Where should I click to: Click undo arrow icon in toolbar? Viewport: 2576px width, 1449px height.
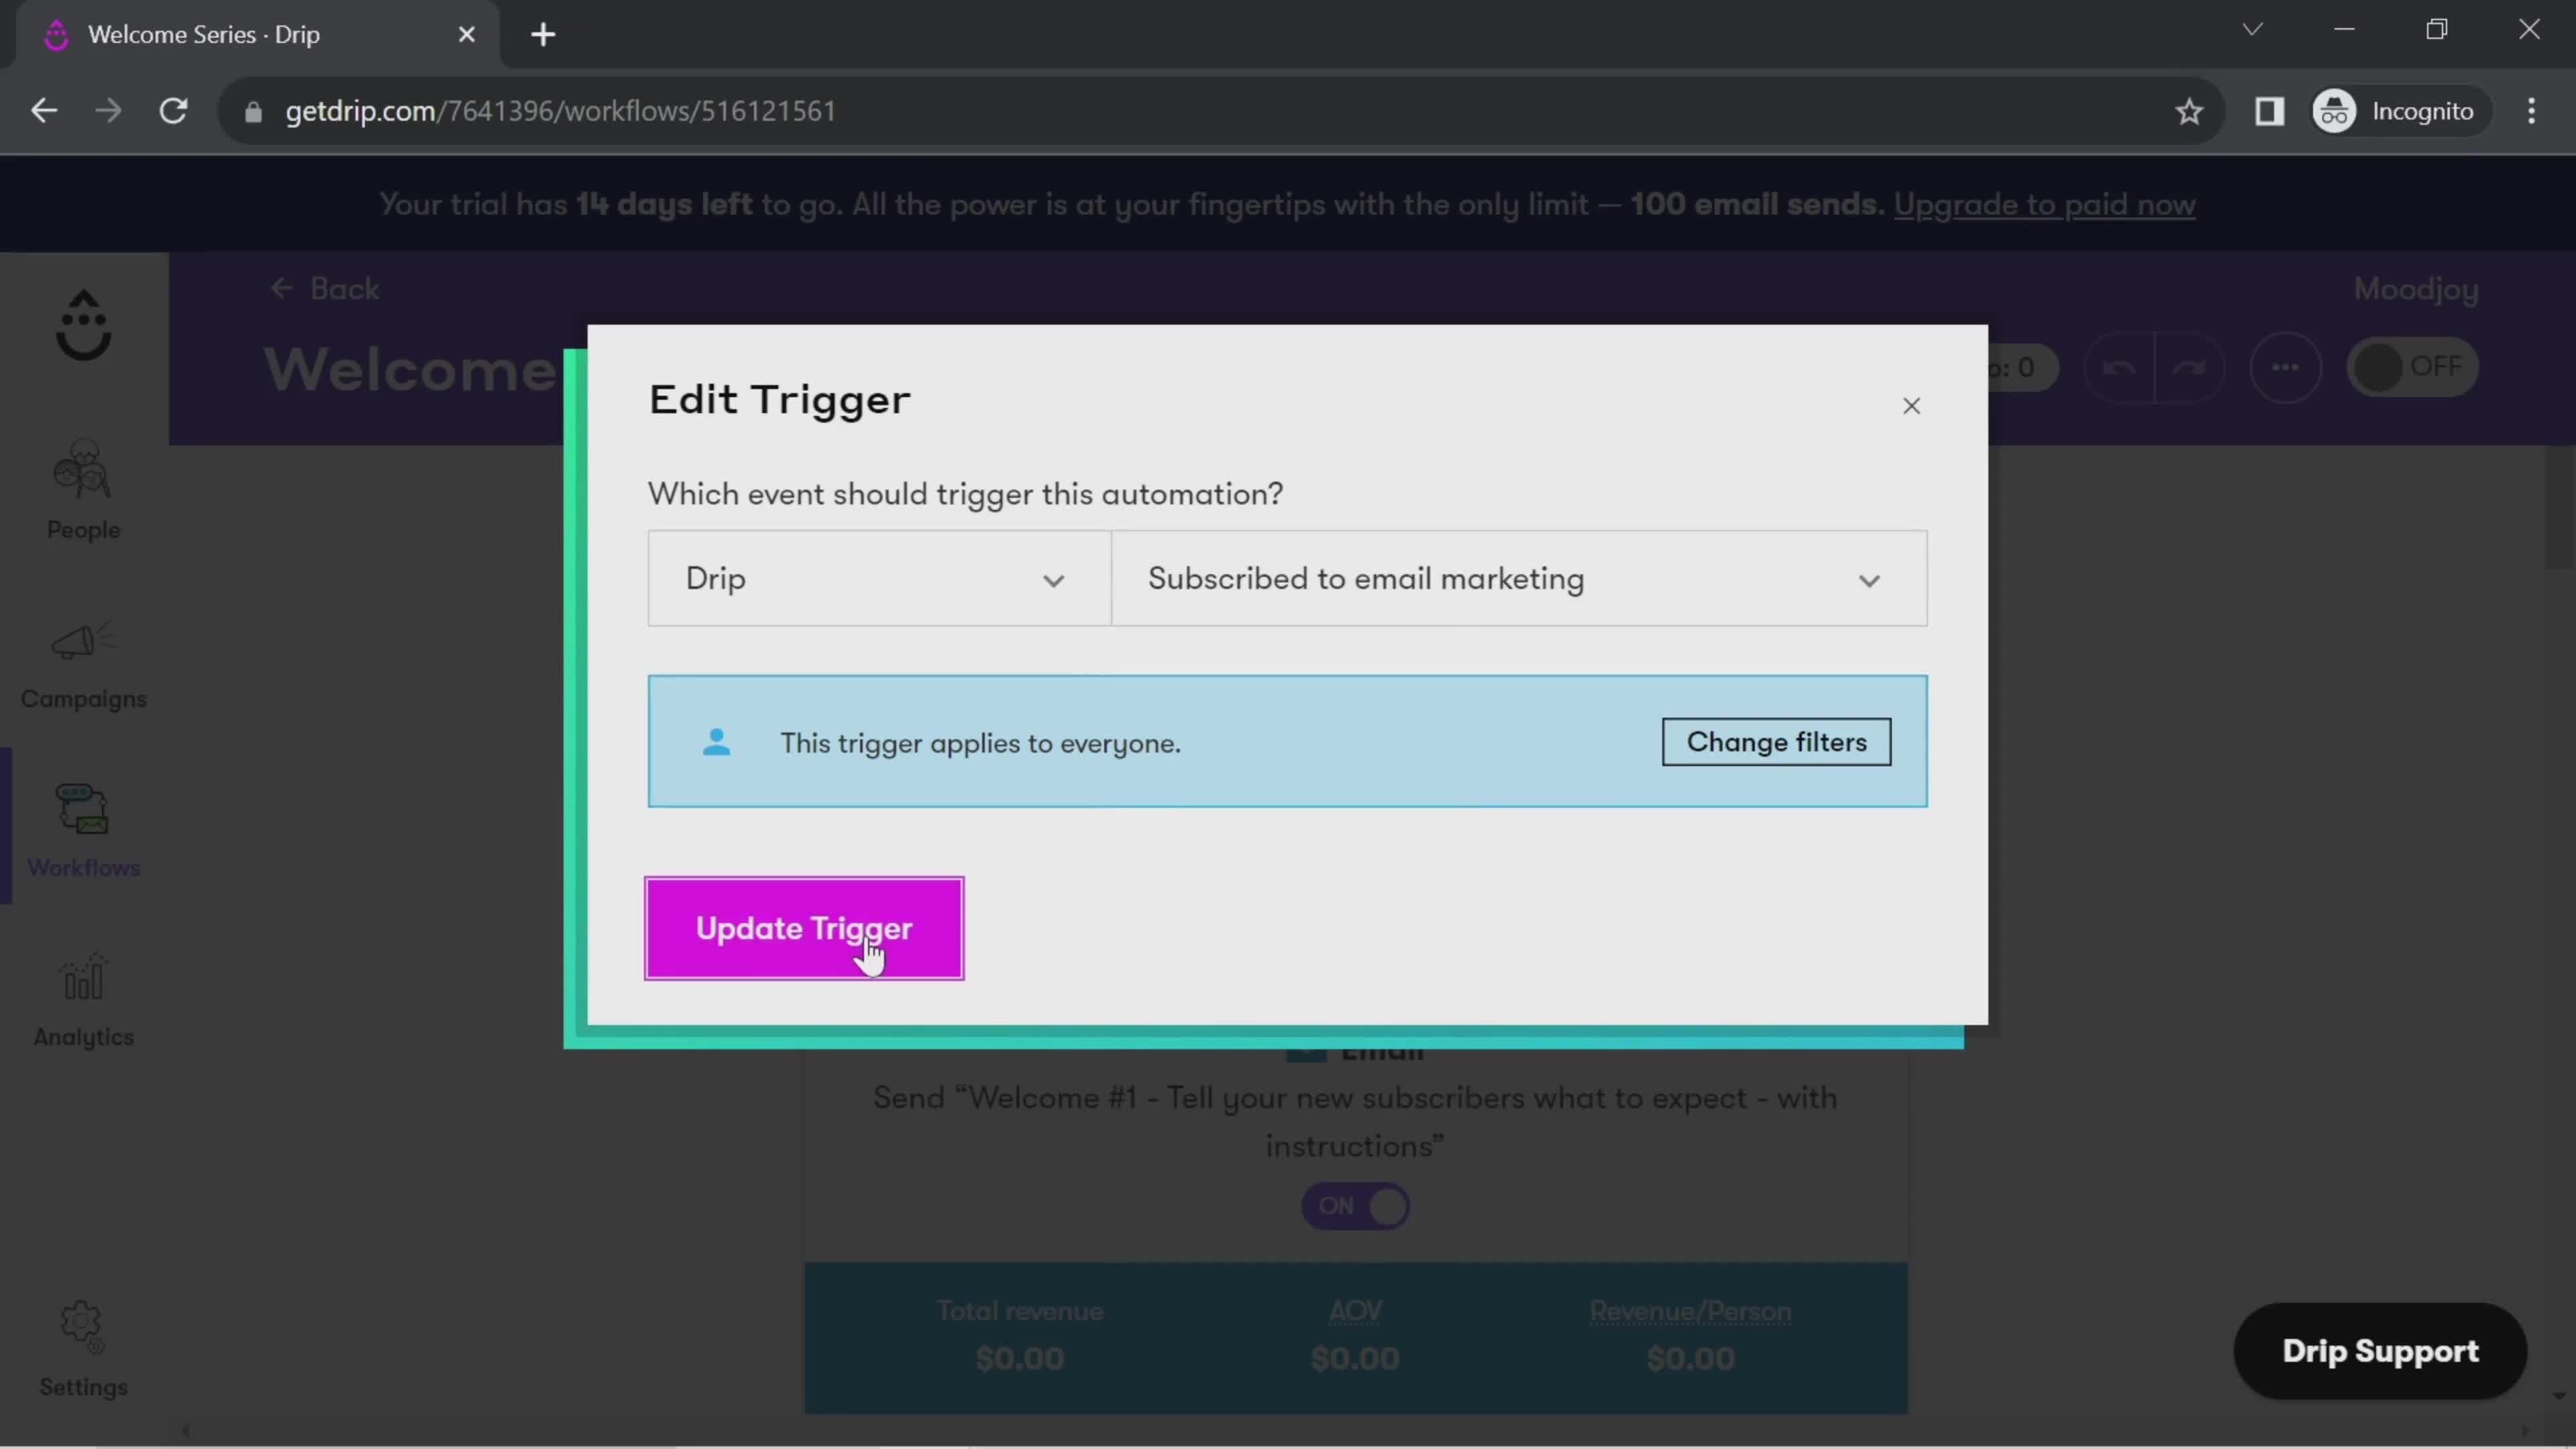pos(2118,366)
